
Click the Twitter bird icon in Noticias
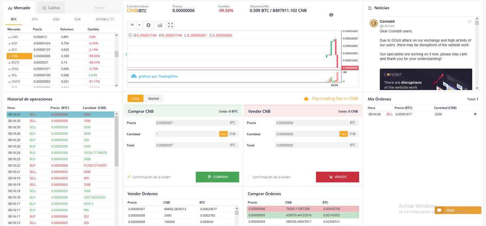pos(470,21)
